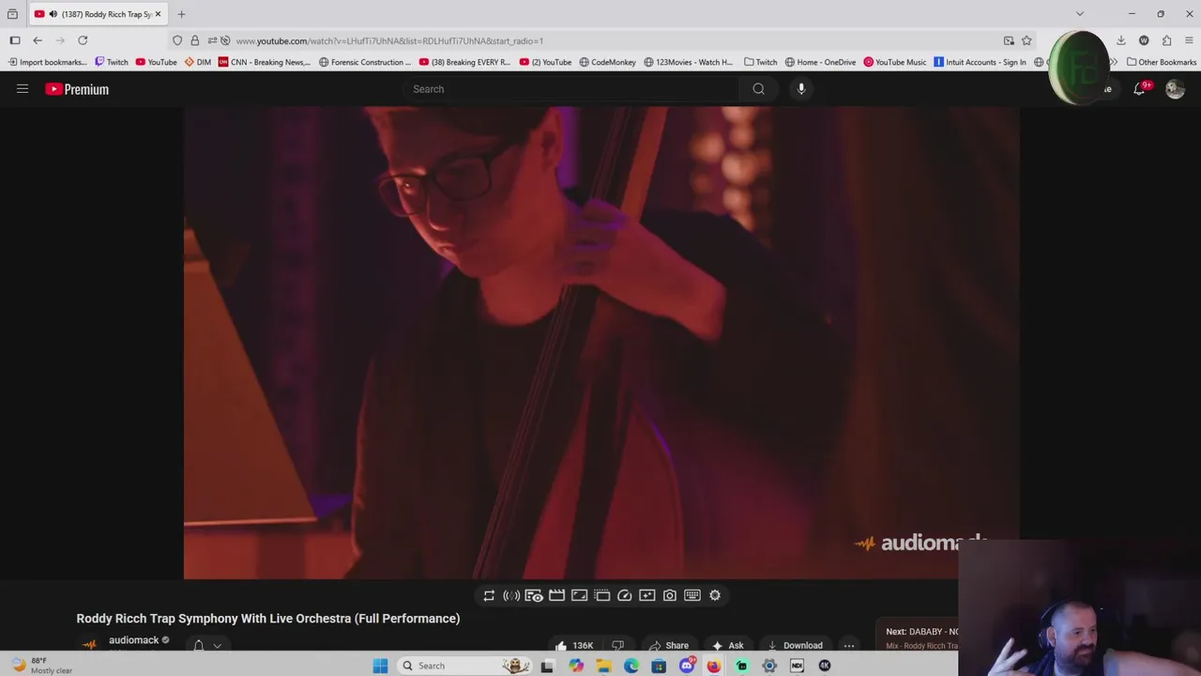This screenshot has height=676, width=1201.
Task: Close the Roddy Ricch browser tab
Action: (158, 14)
